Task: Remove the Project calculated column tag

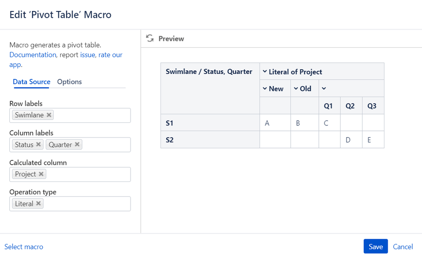Action: coord(41,174)
